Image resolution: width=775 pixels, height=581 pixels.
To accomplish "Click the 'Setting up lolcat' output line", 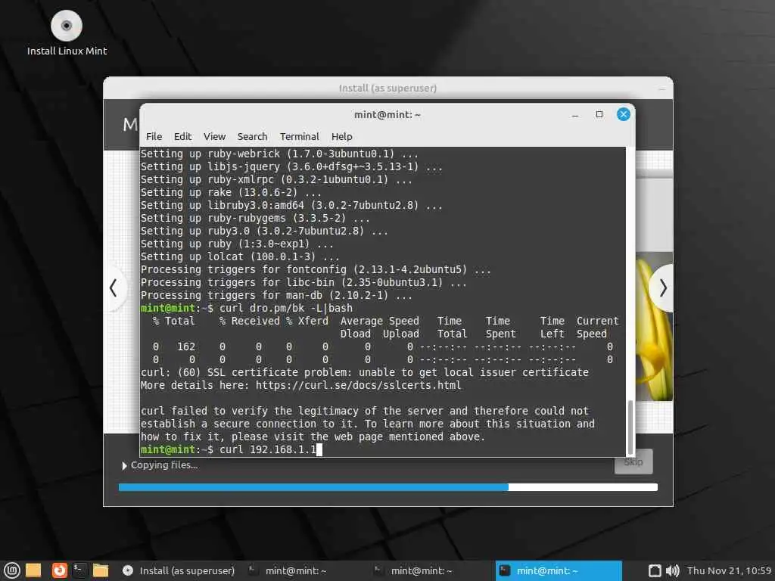I will pyautogui.click(x=240, y=257).
